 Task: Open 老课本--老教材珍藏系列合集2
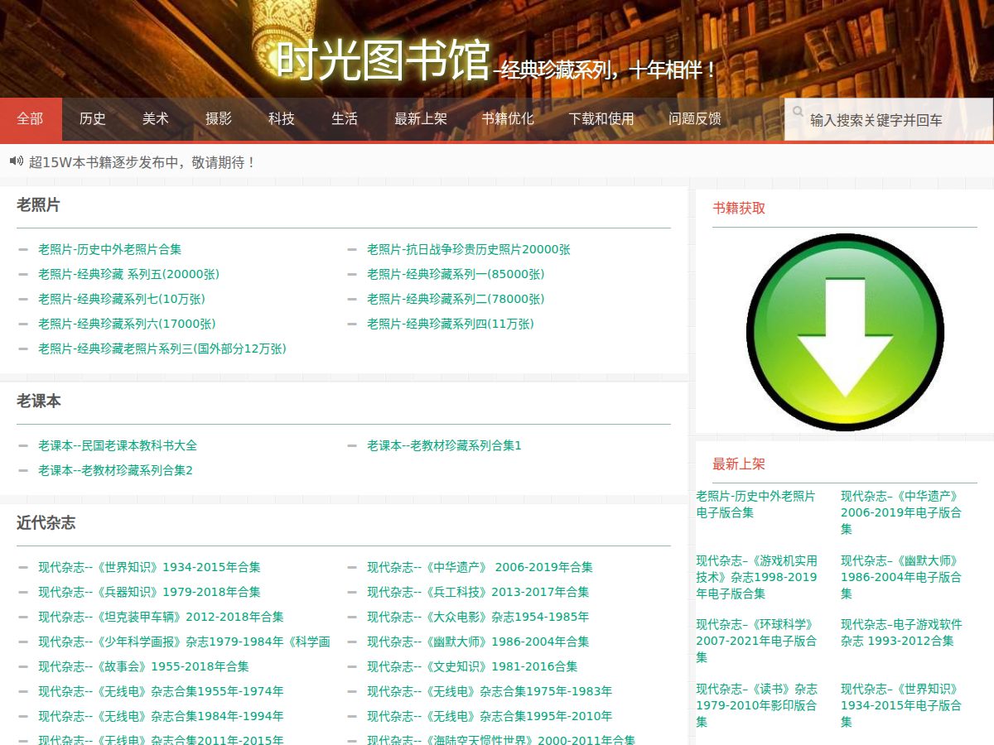pyautogui.click(x=115, y=470)
